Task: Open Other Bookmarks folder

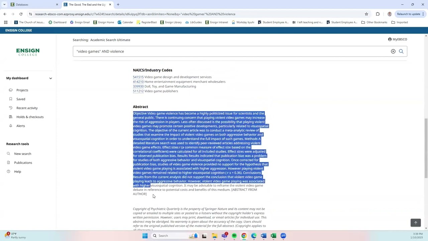Action: tap(374, 22)
